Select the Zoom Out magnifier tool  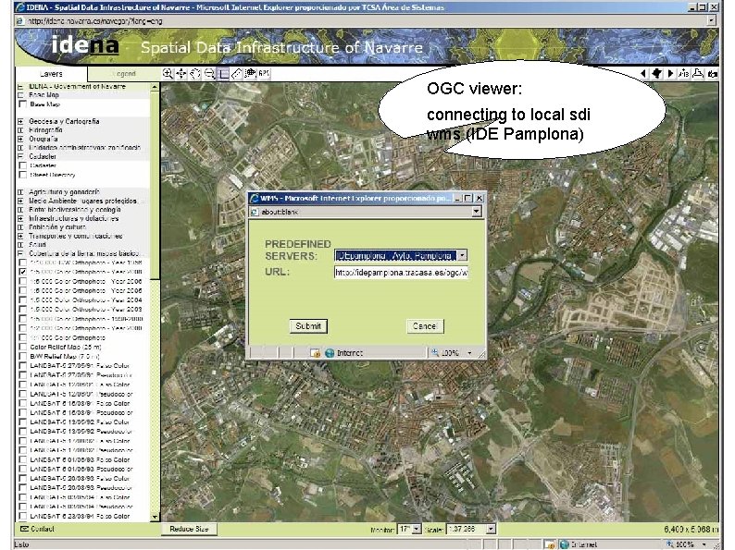coord(209,74)
